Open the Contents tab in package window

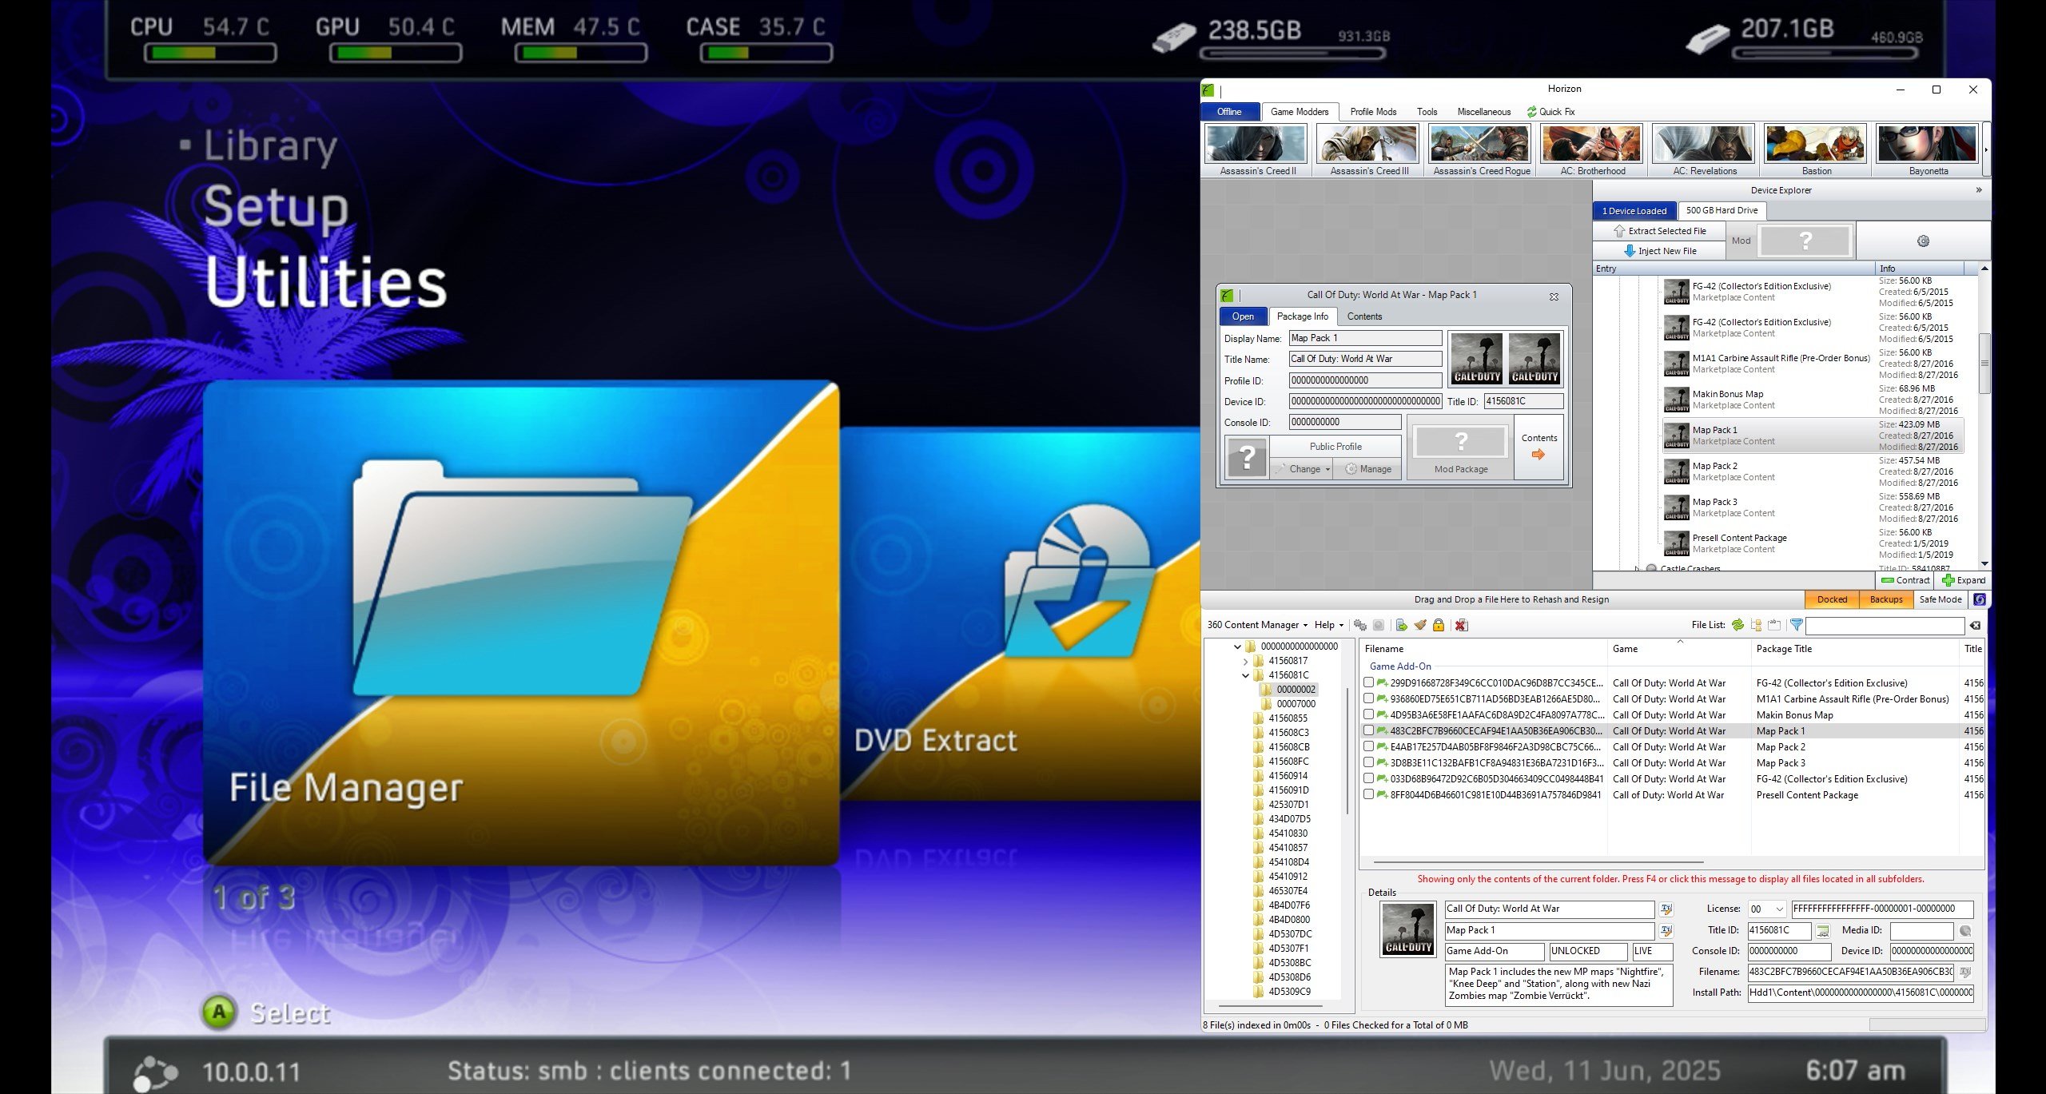(1364, 316)
